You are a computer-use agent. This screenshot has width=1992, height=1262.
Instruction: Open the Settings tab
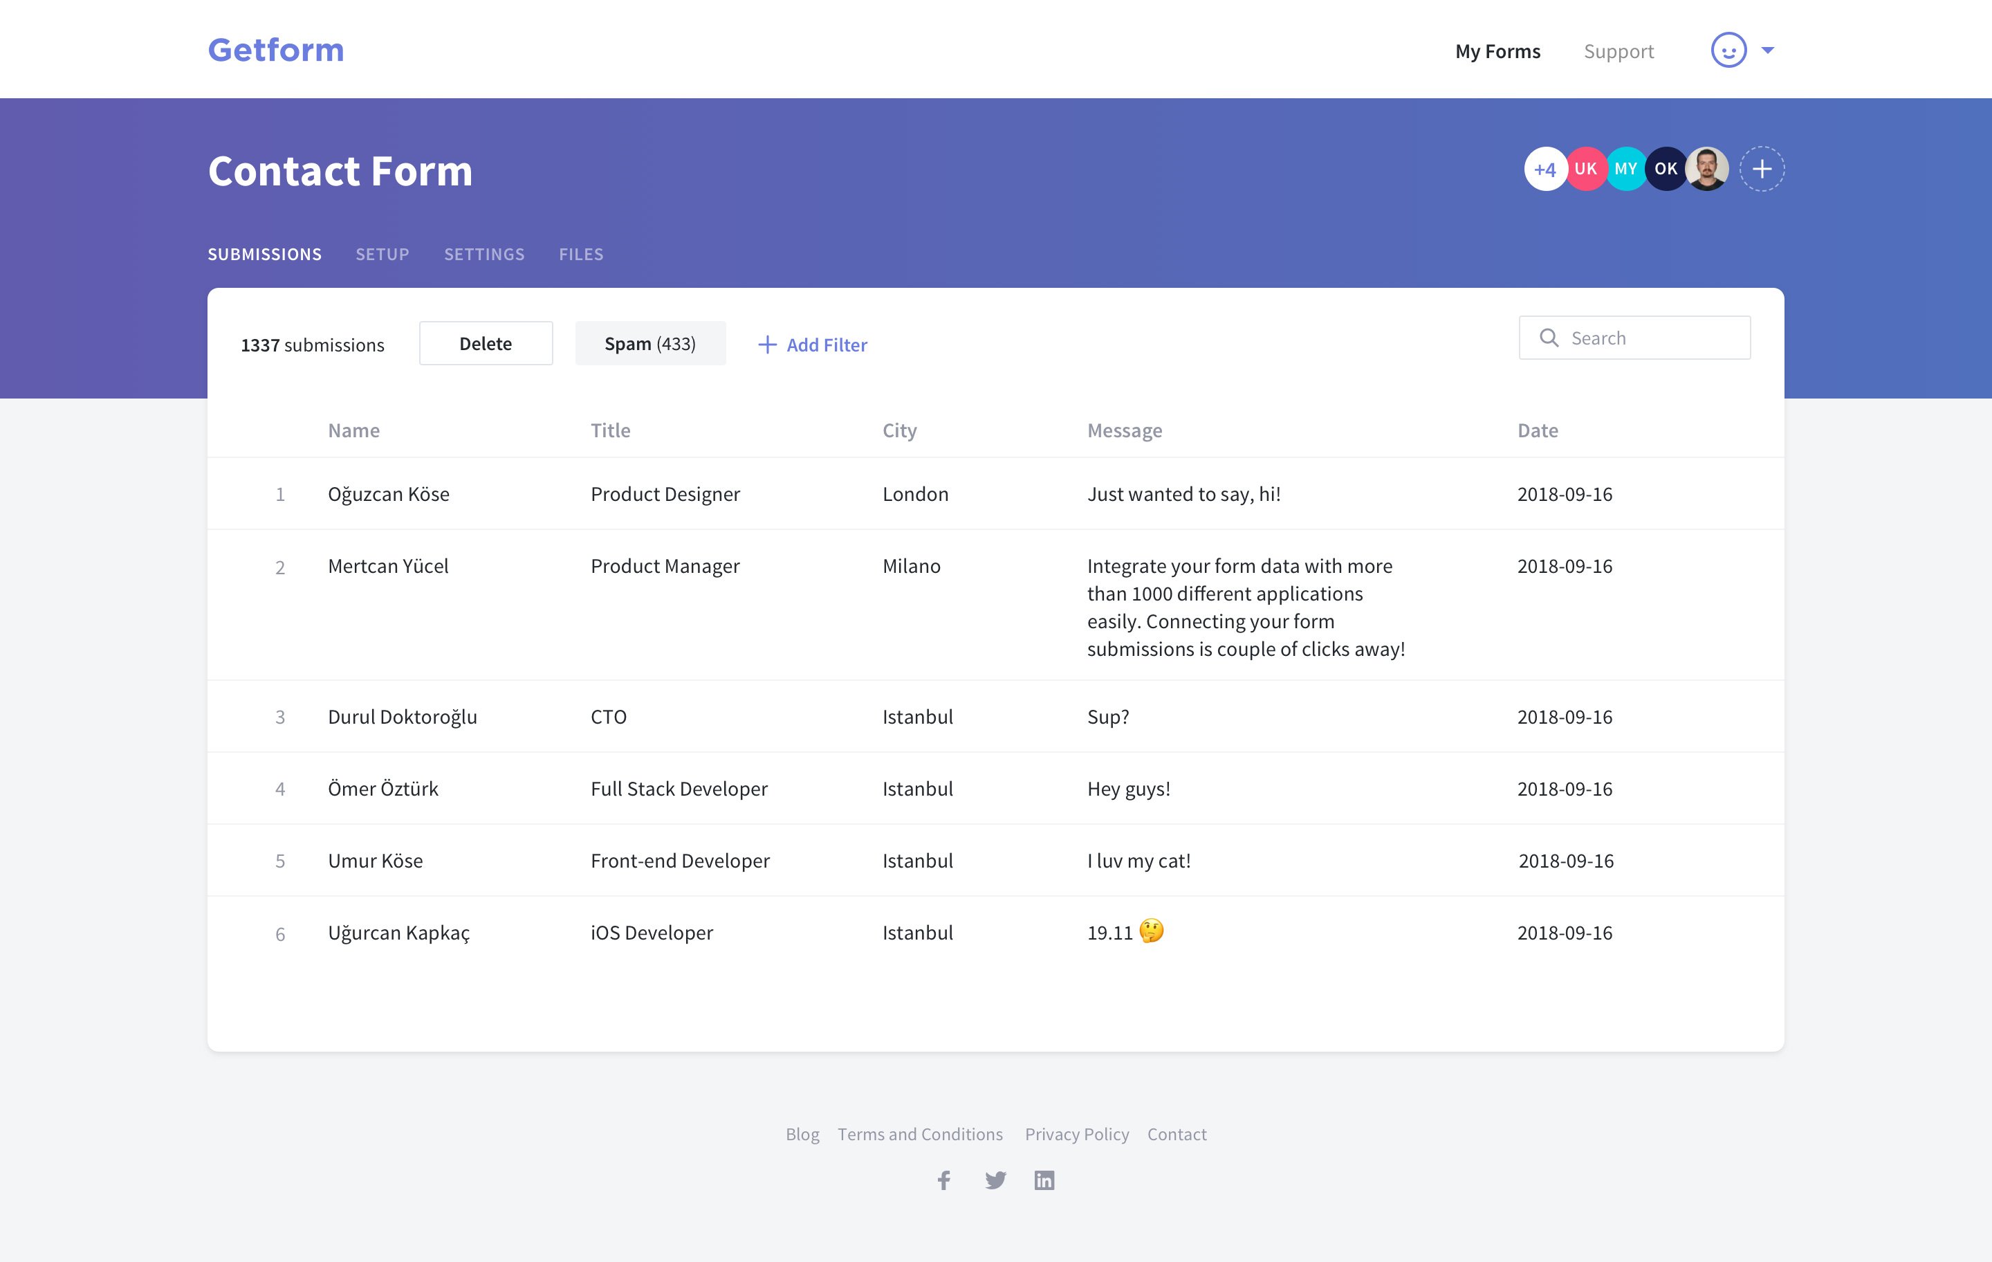click(484, 254)
